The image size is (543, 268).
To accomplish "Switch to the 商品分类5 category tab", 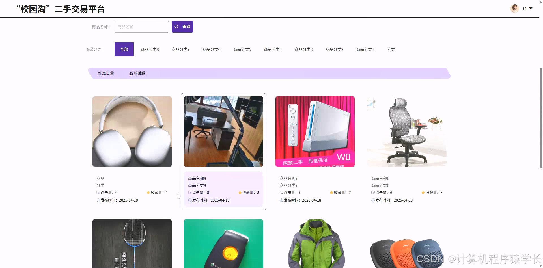I will click(x=242, y=49).
